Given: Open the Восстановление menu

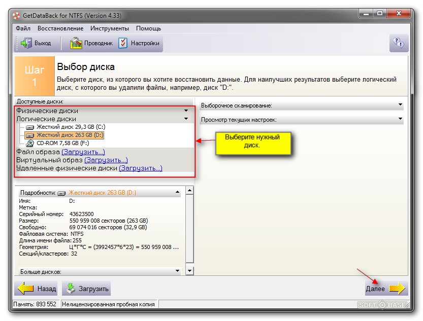Looking at the screenshot, I should coord(60,28).
